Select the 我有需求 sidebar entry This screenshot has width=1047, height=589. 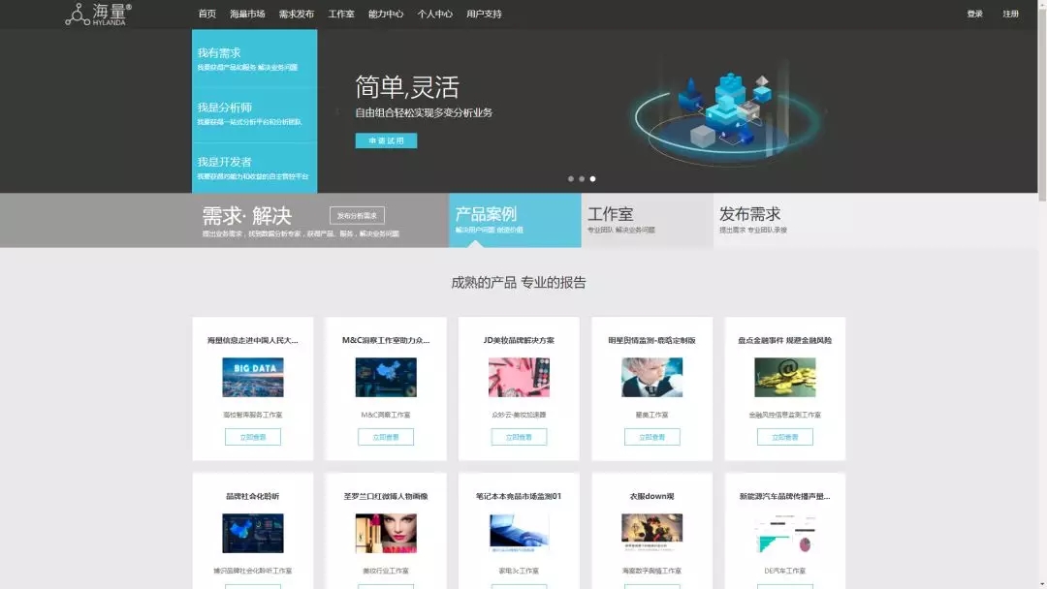pos(254,59)
